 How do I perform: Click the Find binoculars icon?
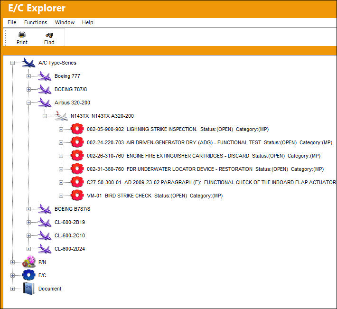[49, 35]
